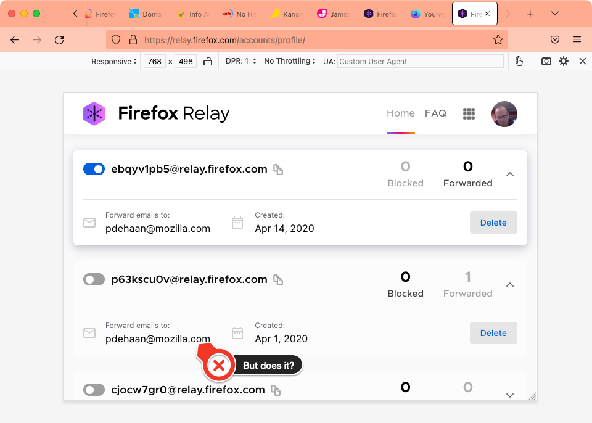
Task: Take a screenshot with the camera icon
Action: 545,61
